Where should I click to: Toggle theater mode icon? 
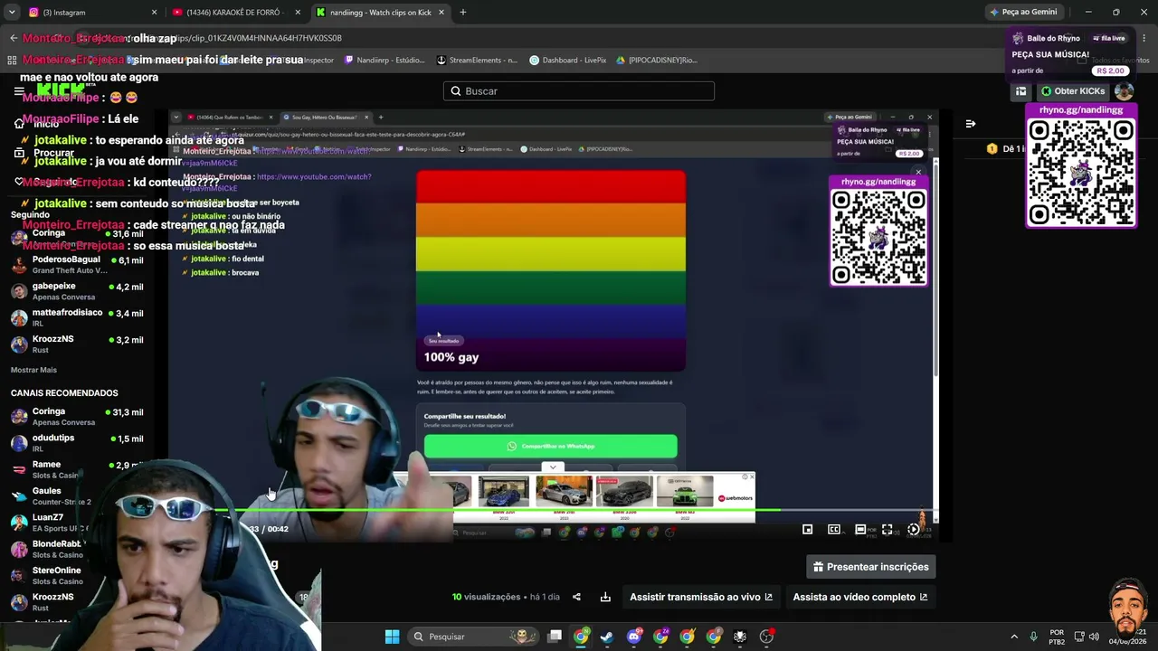click(x=860, y=530)
